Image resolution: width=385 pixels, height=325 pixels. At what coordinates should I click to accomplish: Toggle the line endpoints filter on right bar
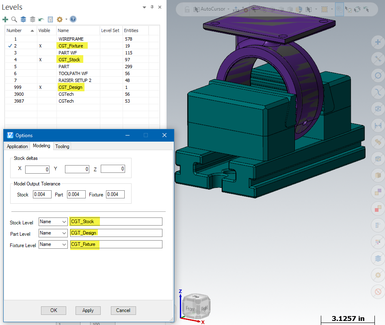tap(378, 58)
